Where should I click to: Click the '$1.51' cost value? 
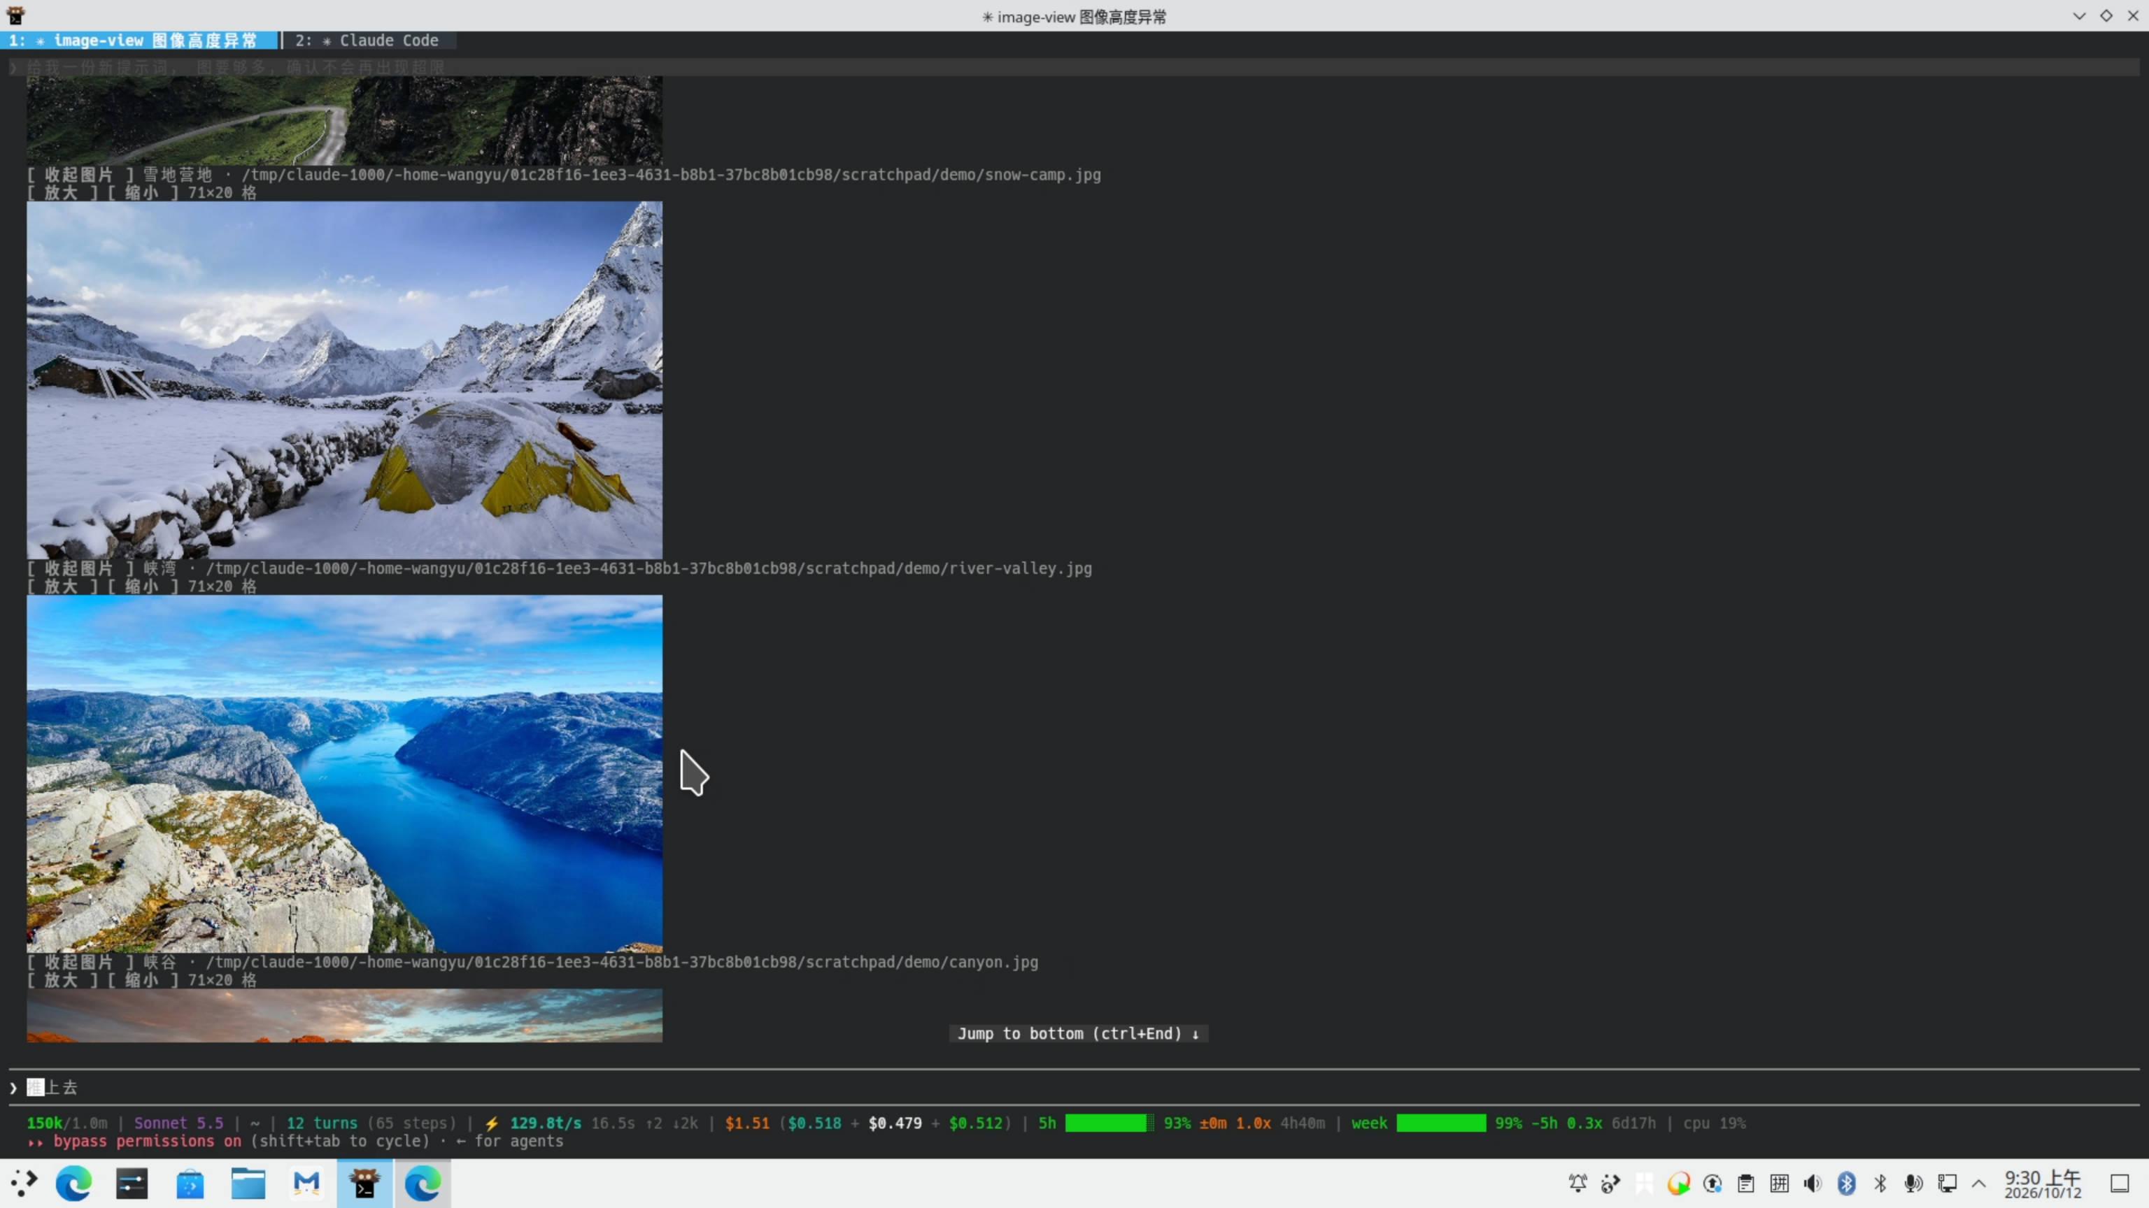point(746,1123)
